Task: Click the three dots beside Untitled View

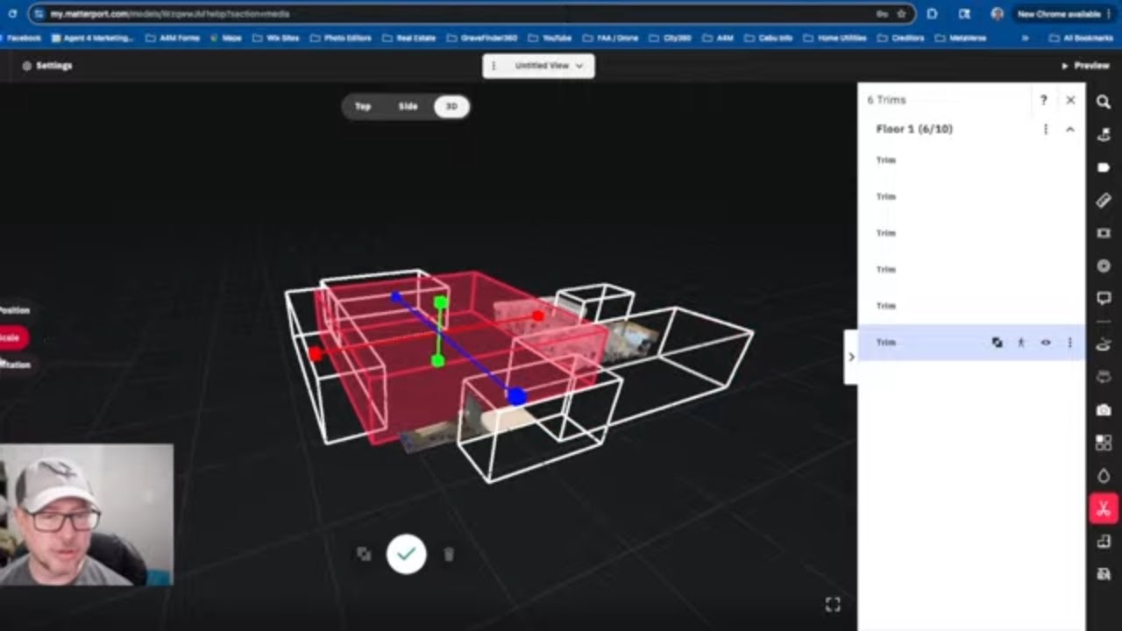Action: (494, 66)
